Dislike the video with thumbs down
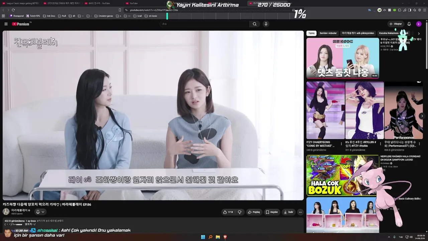This screenshot has height=241, width=428. coord(239,212)
